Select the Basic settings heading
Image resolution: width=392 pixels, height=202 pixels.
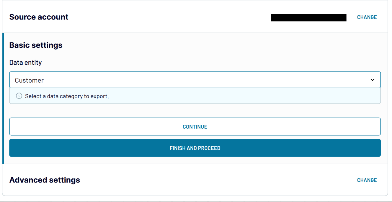click(x=36, y=45)
